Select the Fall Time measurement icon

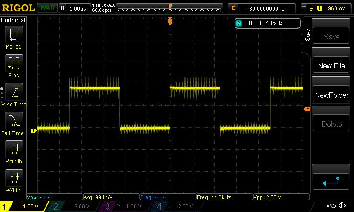tap(14, 121)
